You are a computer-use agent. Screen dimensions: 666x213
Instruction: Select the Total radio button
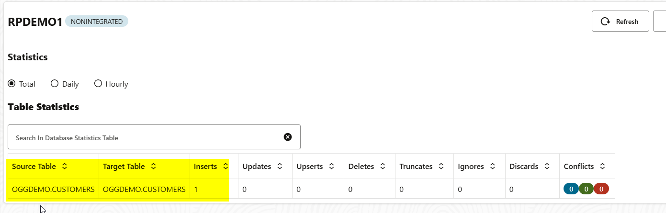point(12,84)
